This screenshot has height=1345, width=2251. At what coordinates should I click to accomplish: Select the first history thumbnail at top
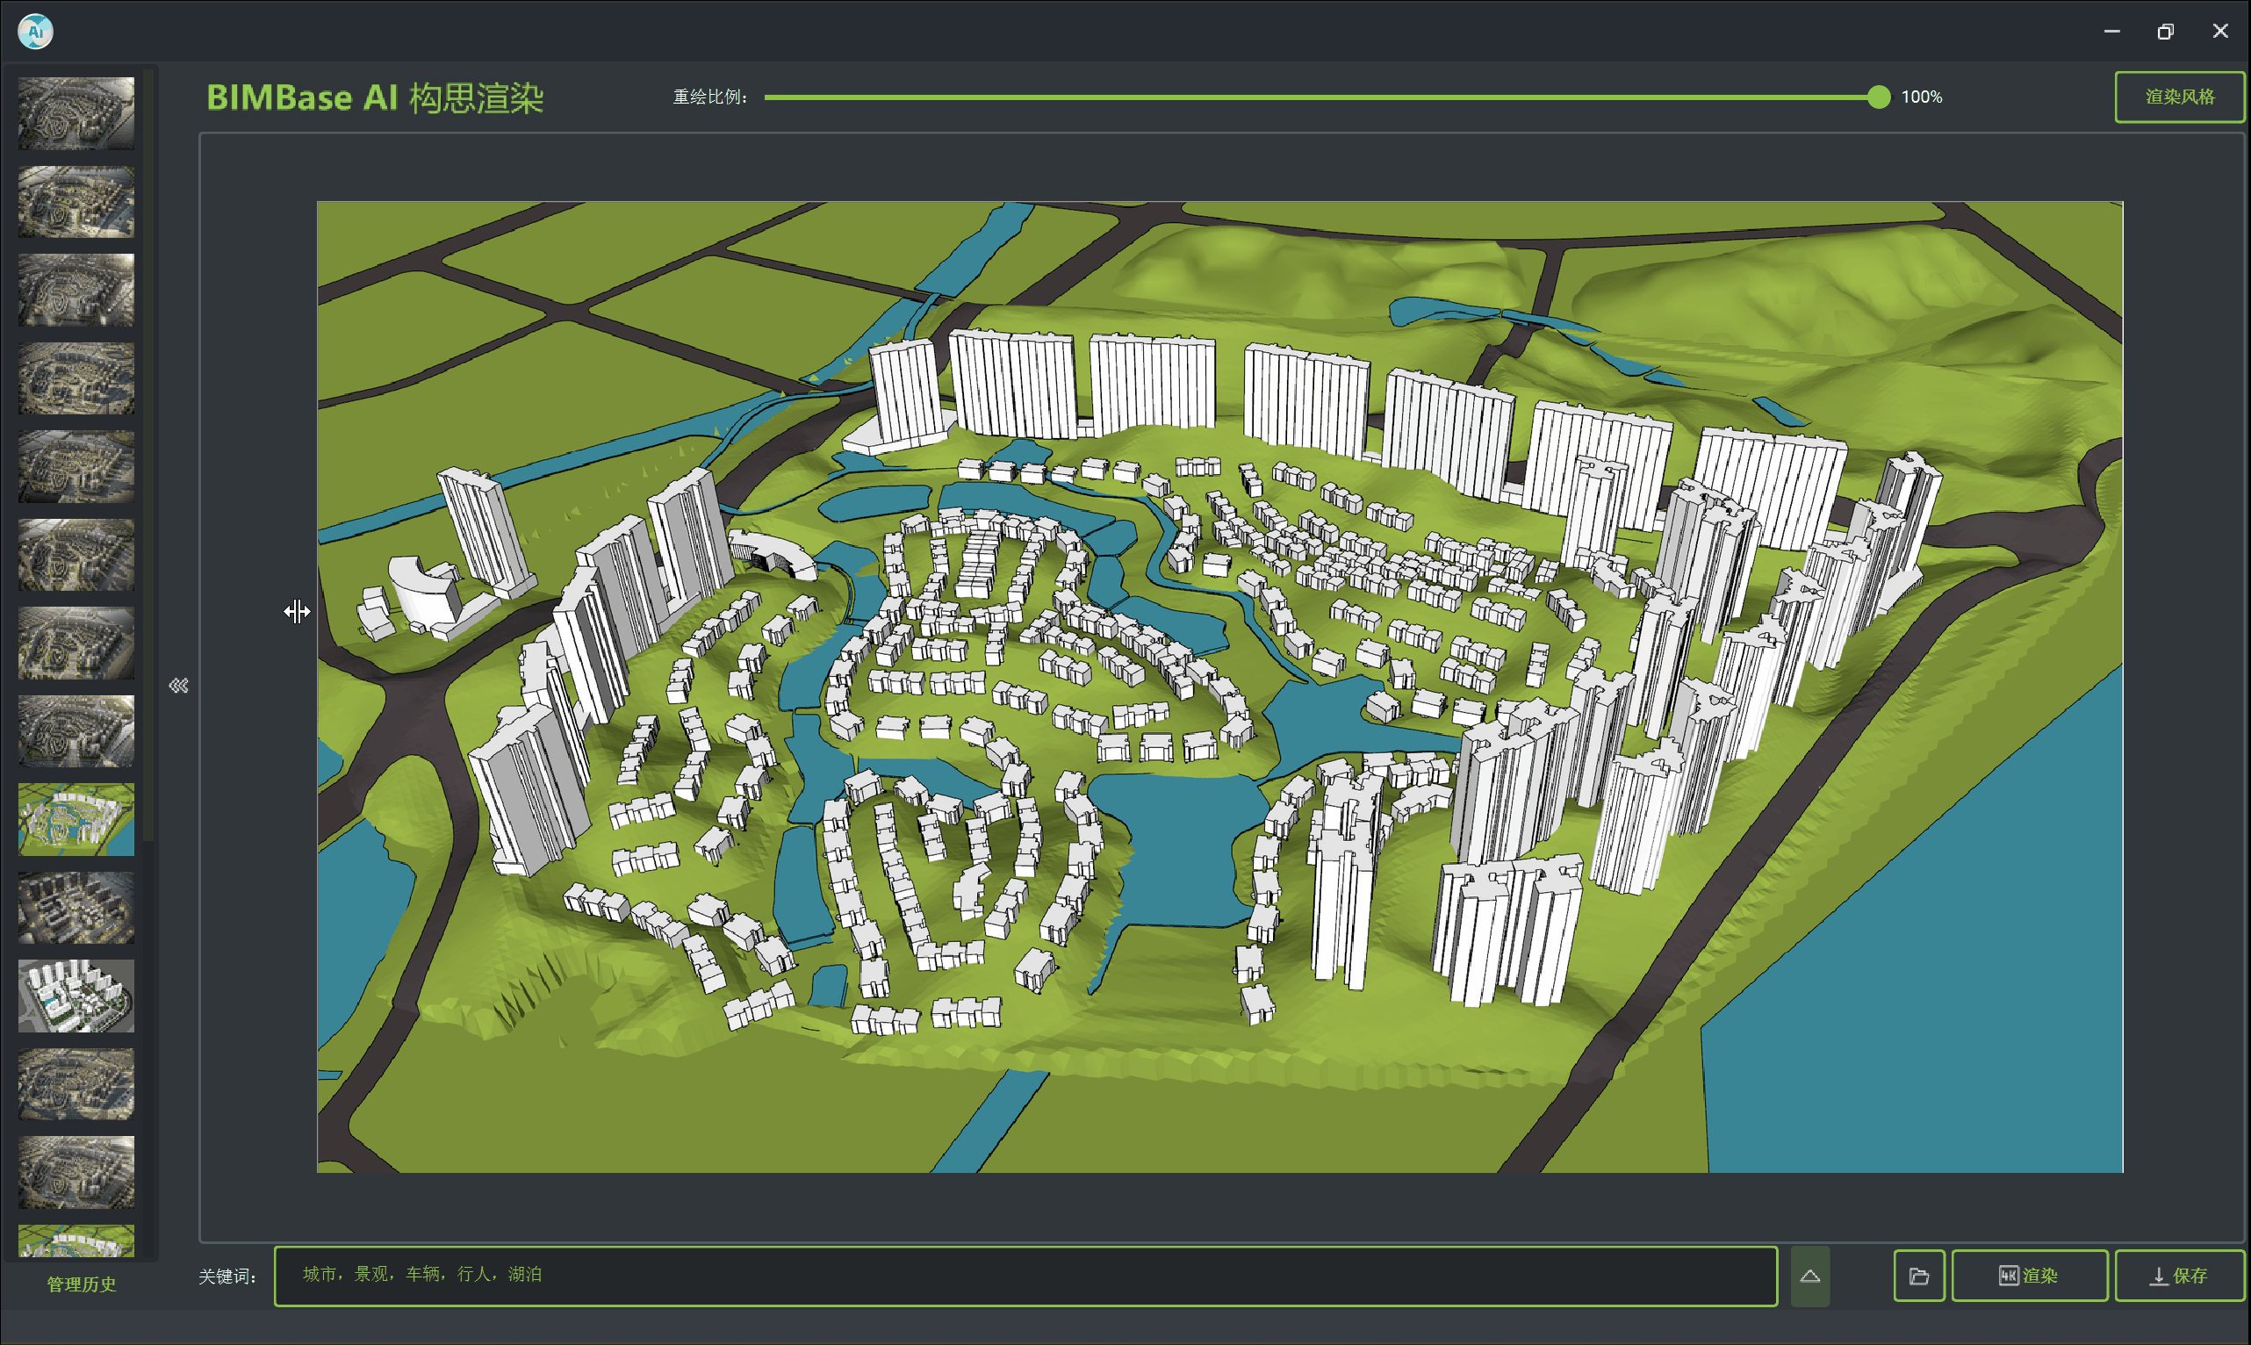(76, 113)
